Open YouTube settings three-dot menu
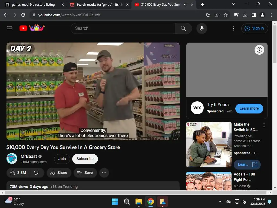Screen dimensions: 277x208 233,28
